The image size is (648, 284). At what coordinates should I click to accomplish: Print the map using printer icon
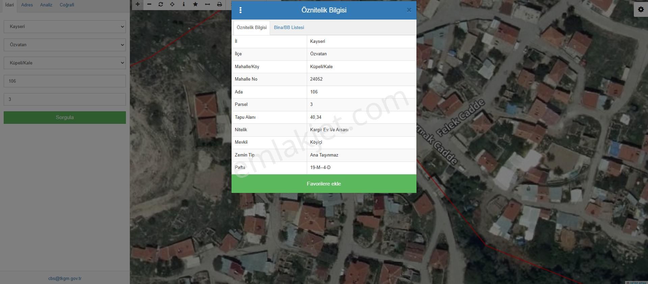(x=219, y=4)
